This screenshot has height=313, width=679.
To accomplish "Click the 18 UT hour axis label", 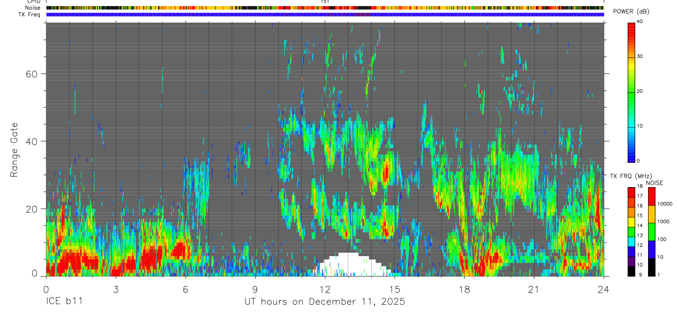I will (x=464, y=289).
